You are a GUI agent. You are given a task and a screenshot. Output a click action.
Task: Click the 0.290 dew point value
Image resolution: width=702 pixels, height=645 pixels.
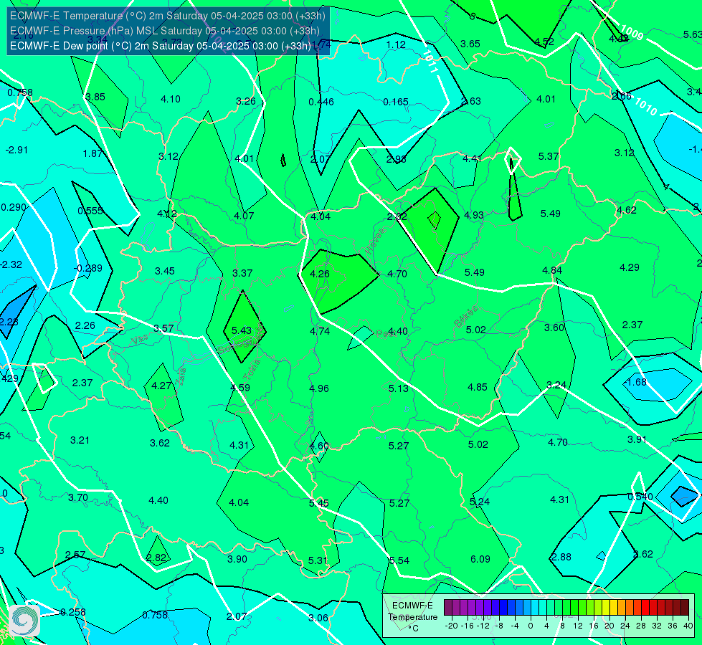click(x=14, y=208)
